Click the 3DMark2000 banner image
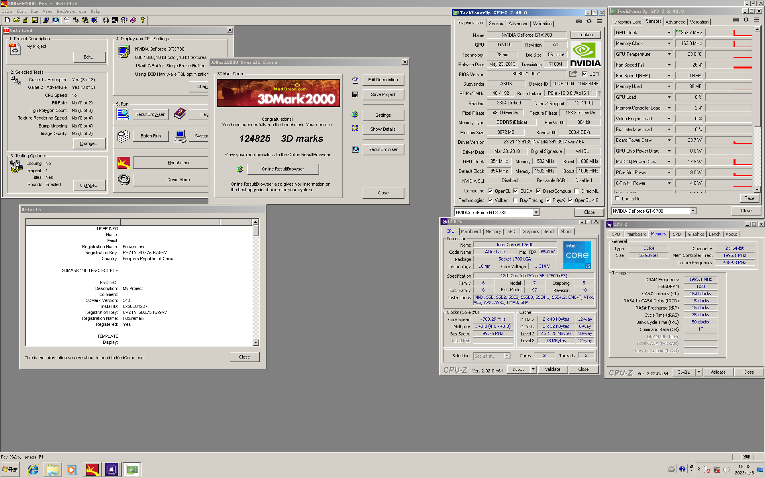 point(279,93)
